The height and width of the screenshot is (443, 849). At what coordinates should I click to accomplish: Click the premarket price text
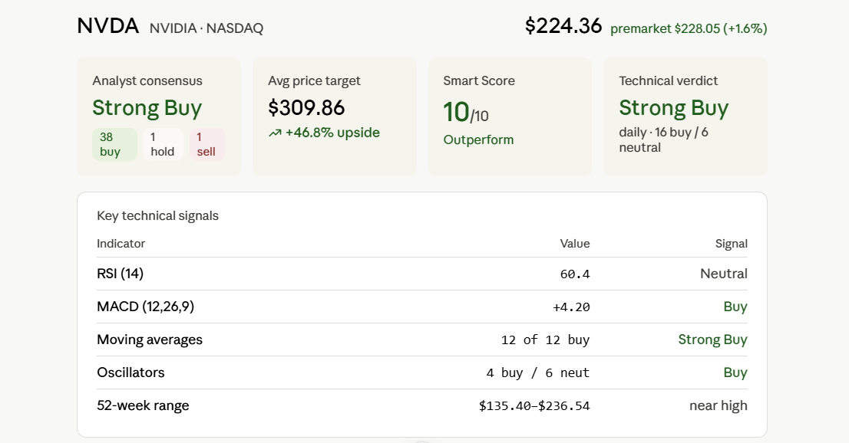(689, 28)
